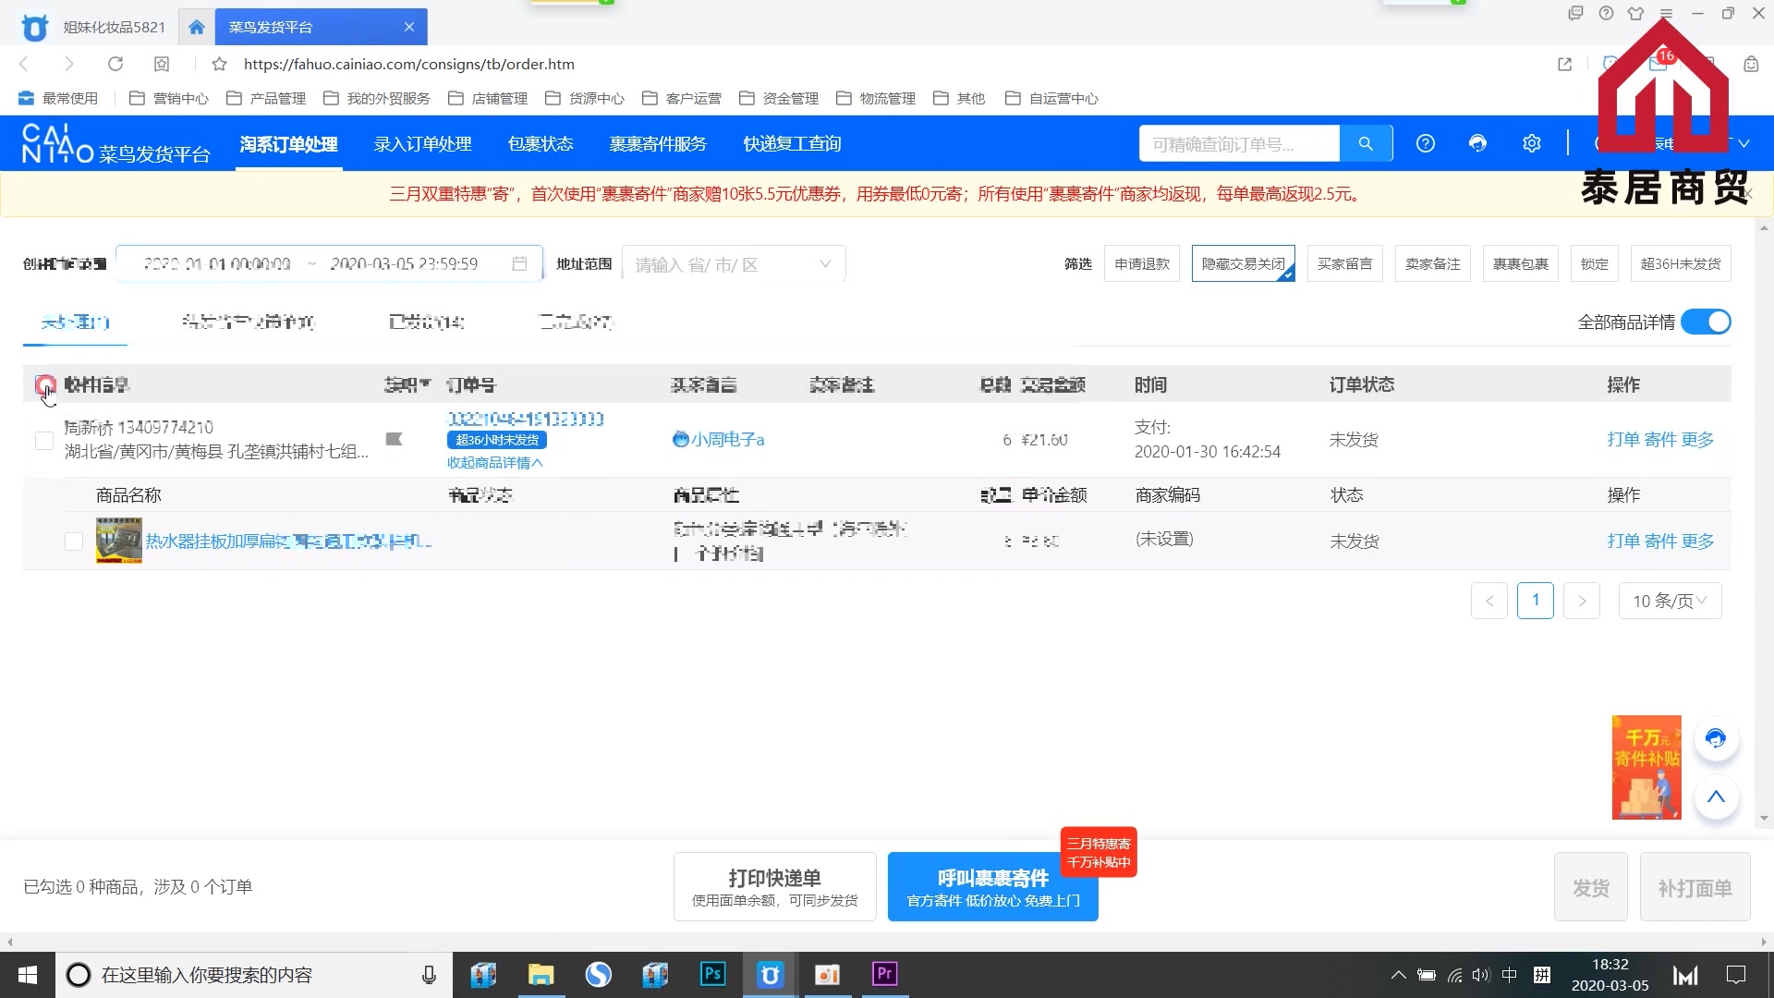Click the order search magnifier icon
This screenshot has height=998, width=1774.
(1367, 143)
